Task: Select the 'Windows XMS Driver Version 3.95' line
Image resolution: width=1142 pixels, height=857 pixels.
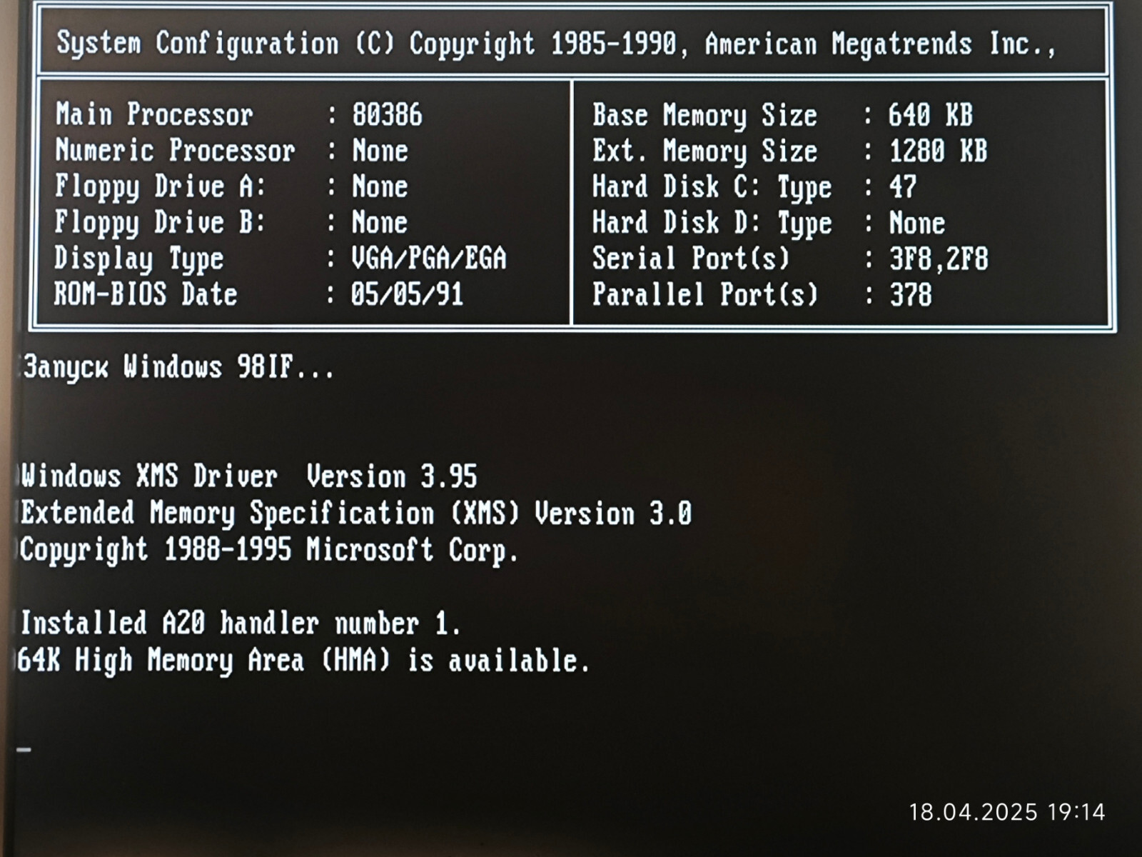Action: pyautogui.click(x=249, y=476)
